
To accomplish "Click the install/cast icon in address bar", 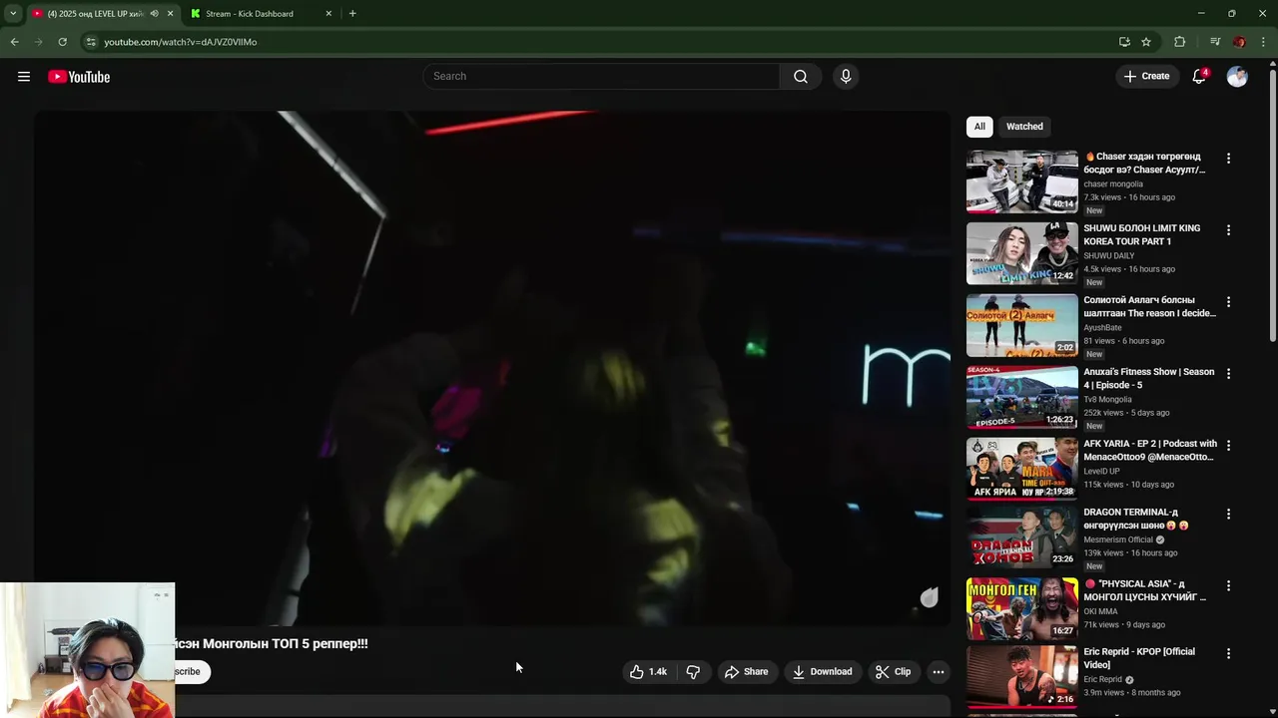I will tap(1124, 42).
